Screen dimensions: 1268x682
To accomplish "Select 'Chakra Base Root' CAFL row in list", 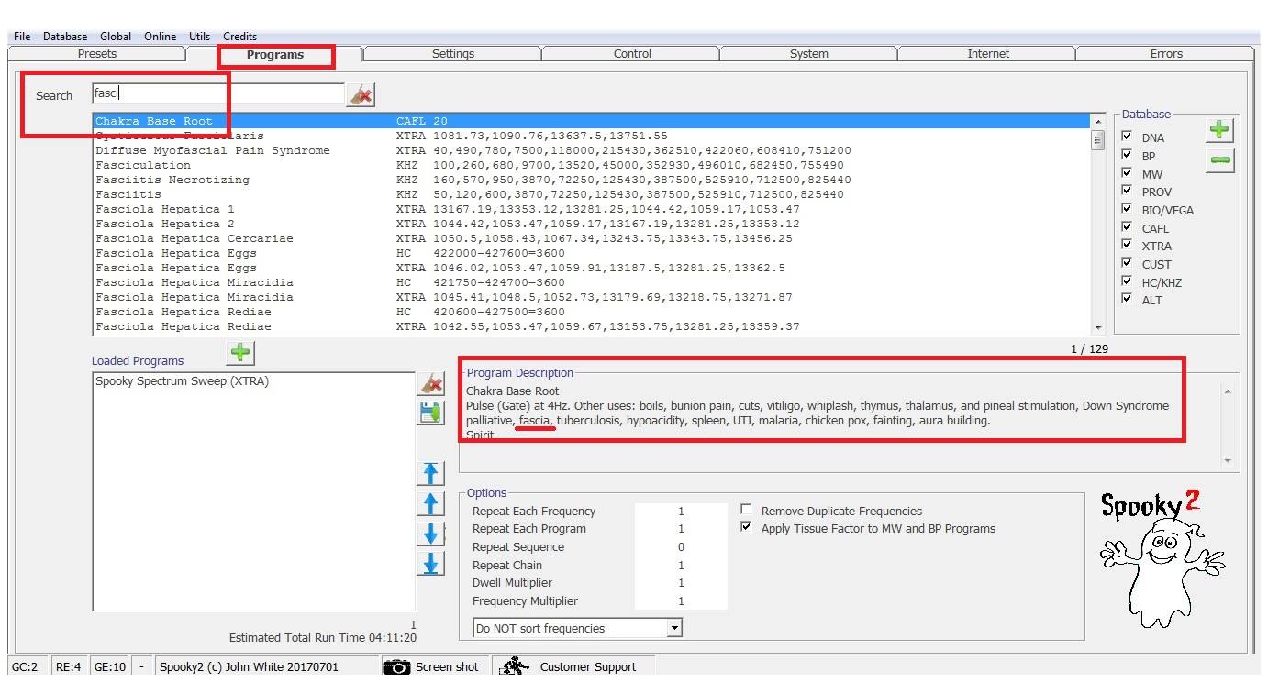I will click(x=592, y=121).
